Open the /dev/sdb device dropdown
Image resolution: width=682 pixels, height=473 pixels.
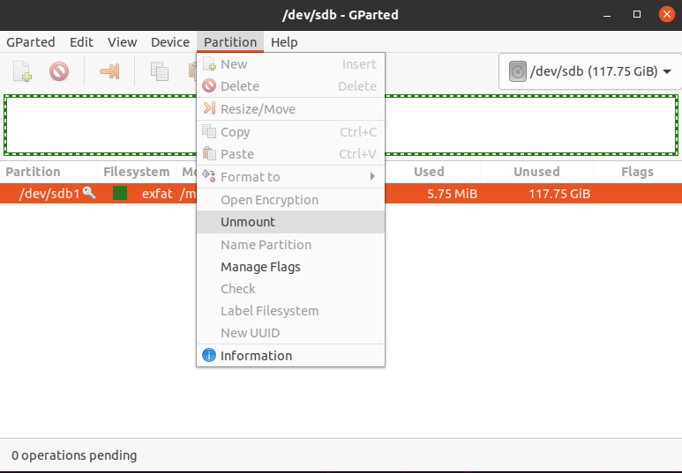(590, 71)
